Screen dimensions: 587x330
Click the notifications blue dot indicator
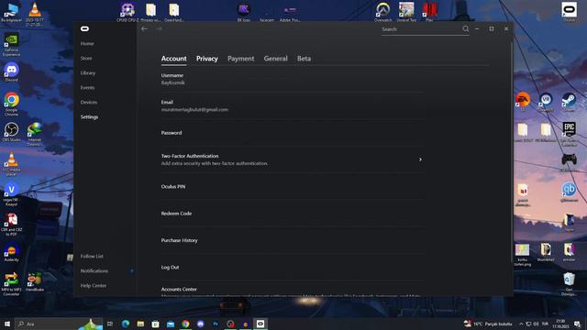point(132,271)
